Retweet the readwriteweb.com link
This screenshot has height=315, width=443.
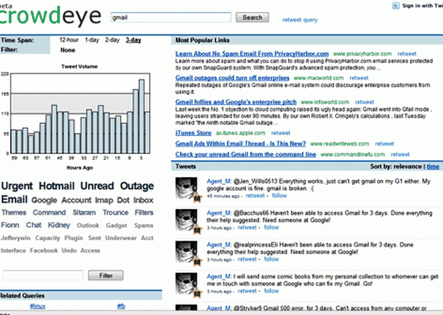click(385, 144)
